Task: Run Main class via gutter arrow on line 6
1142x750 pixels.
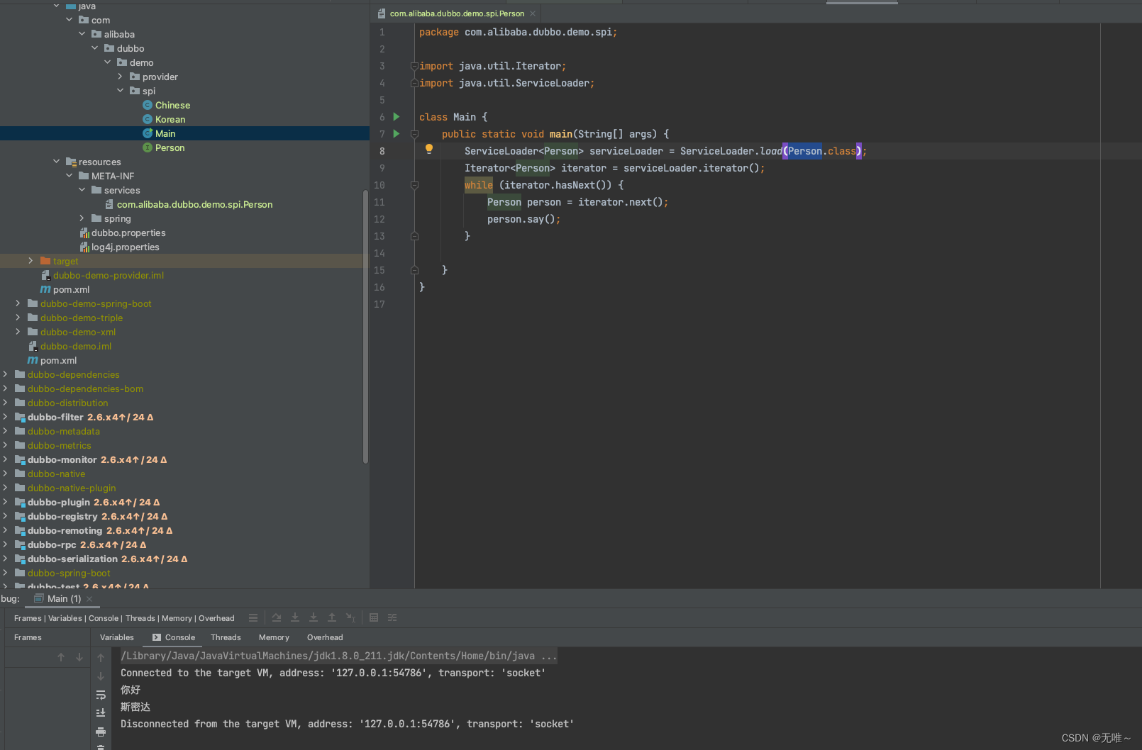Action: pos(397,117)
